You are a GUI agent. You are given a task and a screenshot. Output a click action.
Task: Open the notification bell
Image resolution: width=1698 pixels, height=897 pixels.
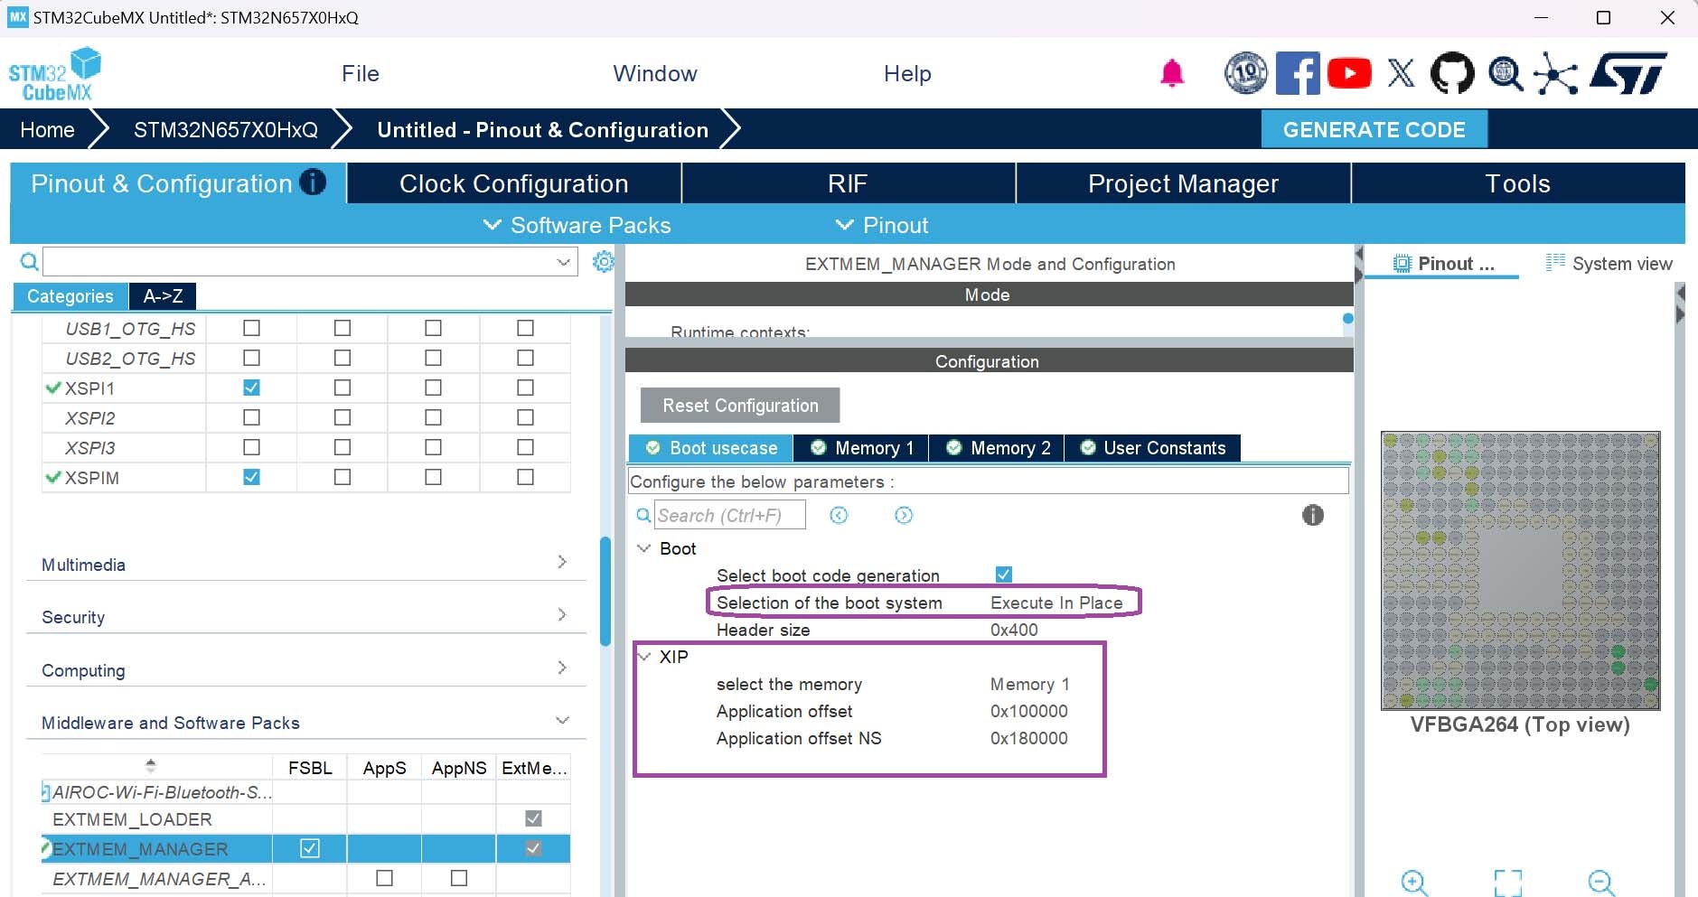pyautogui.click(x=1172, y=73)
